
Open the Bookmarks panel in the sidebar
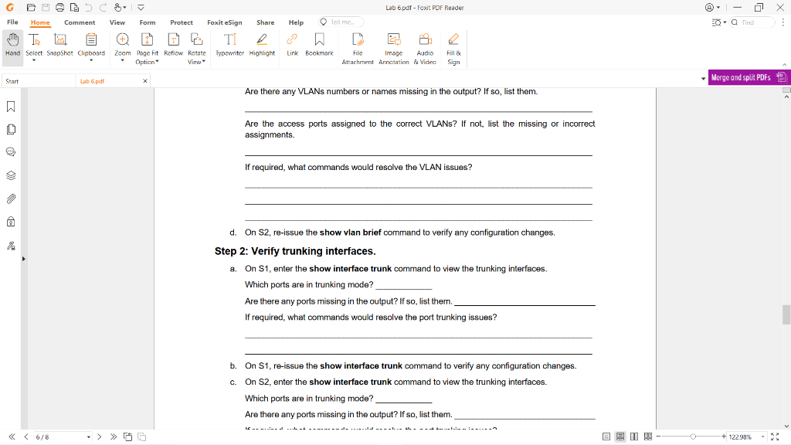9,107
